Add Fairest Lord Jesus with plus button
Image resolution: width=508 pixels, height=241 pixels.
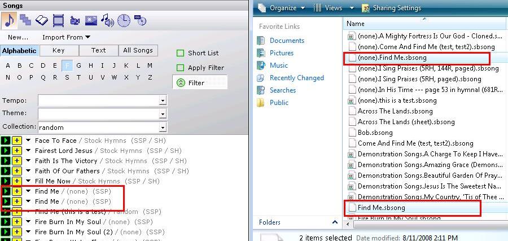(x=17, y=151)
